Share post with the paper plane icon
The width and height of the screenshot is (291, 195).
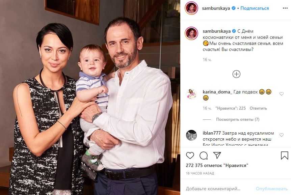pos(217,155)
